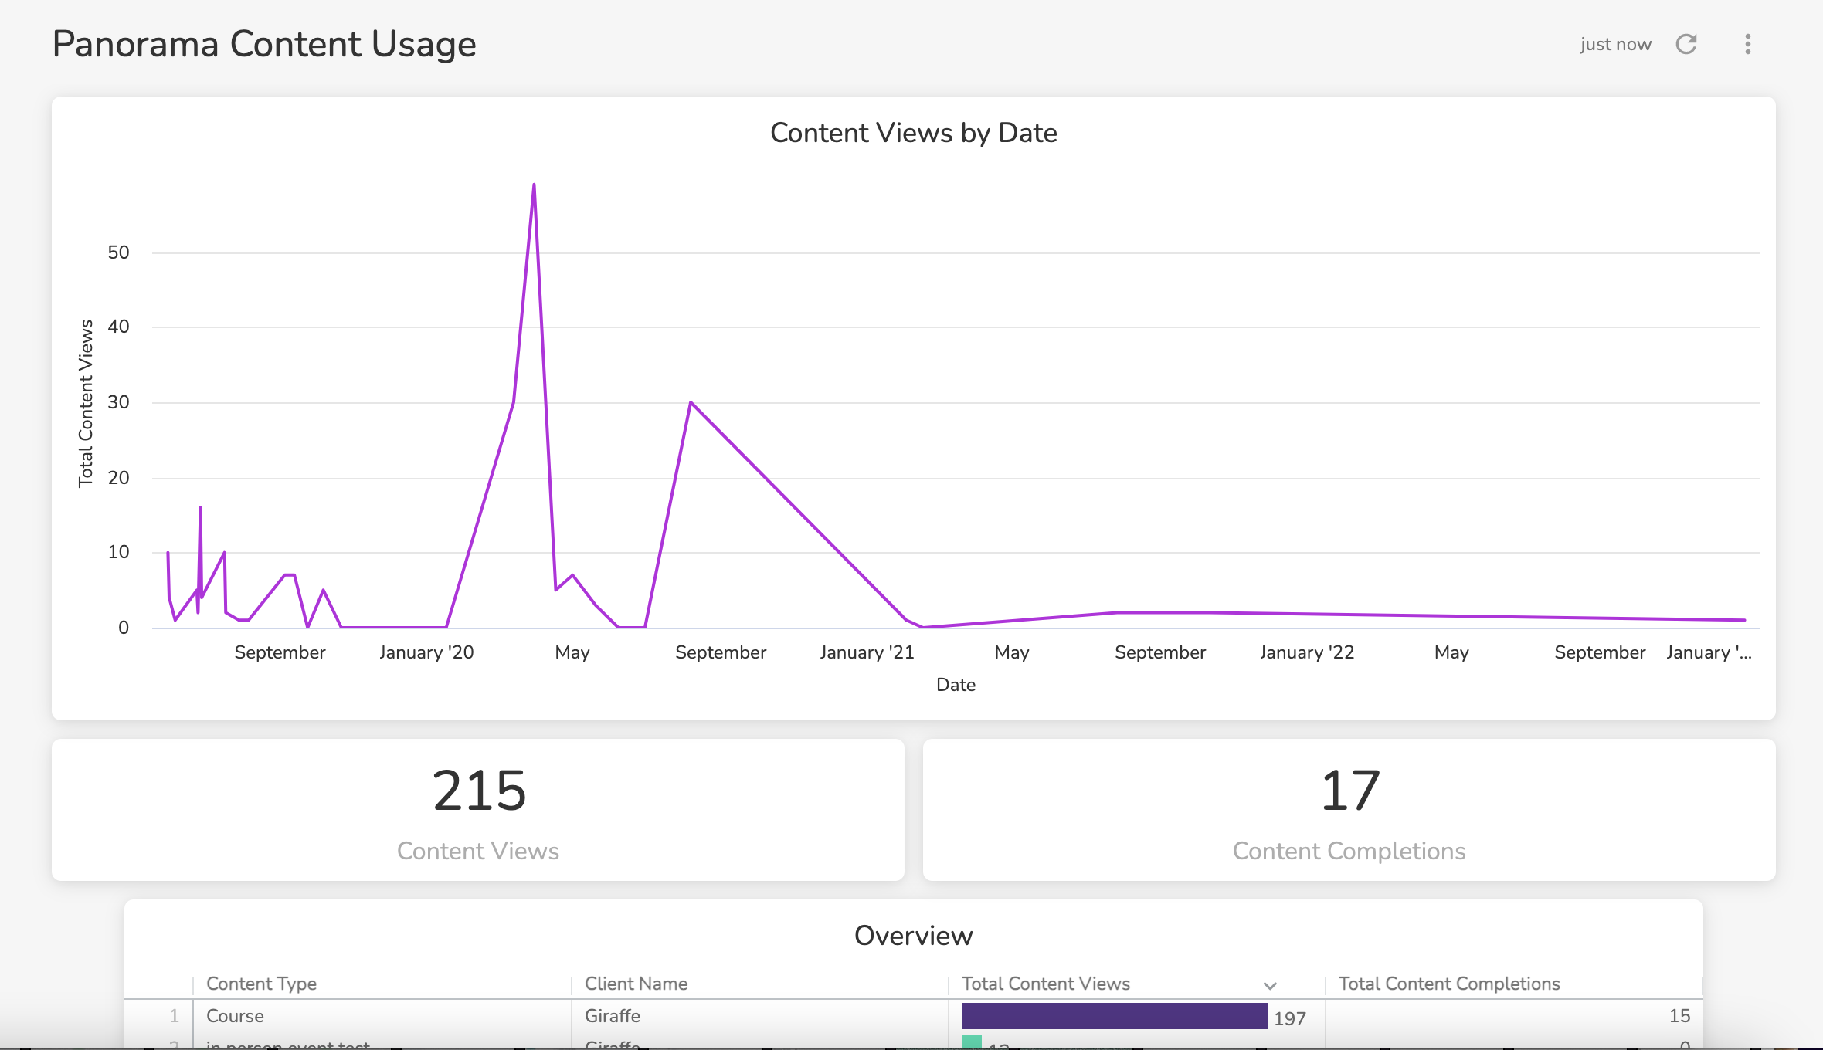Select the peak data point near May 2020
The width and height of the screenshot is (1823, 1050).
533,185
